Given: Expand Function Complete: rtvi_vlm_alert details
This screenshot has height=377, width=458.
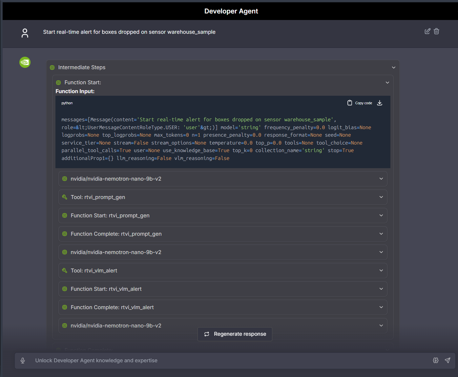Looking at the screenshot, I should pyautogui.click(x=381, y=307).
